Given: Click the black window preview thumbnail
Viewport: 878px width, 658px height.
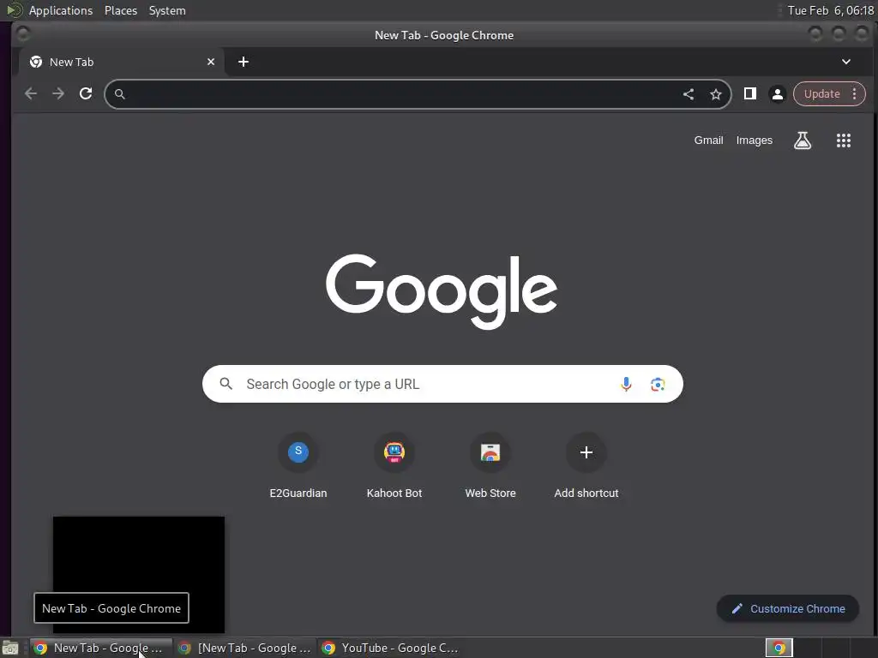Looking at the screenshot, I should (139, 574).
